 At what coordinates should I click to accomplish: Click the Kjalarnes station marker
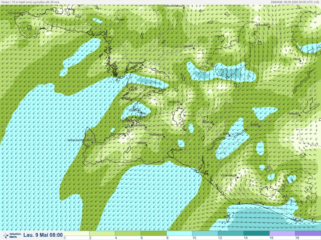(141, 113)
